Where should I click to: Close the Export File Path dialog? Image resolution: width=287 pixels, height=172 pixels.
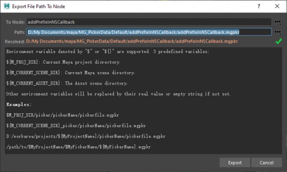pyautogui.click(x=277, y=6)
